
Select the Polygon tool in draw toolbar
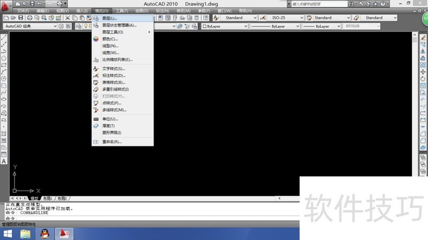tap(4, 58)
